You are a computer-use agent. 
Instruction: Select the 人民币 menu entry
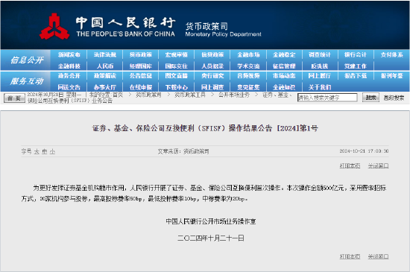point(105,66)
